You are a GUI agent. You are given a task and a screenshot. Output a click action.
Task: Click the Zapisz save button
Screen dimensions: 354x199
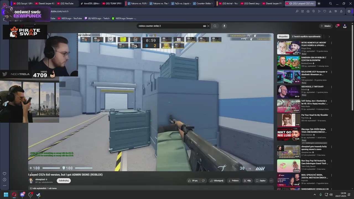click(261, 181)
